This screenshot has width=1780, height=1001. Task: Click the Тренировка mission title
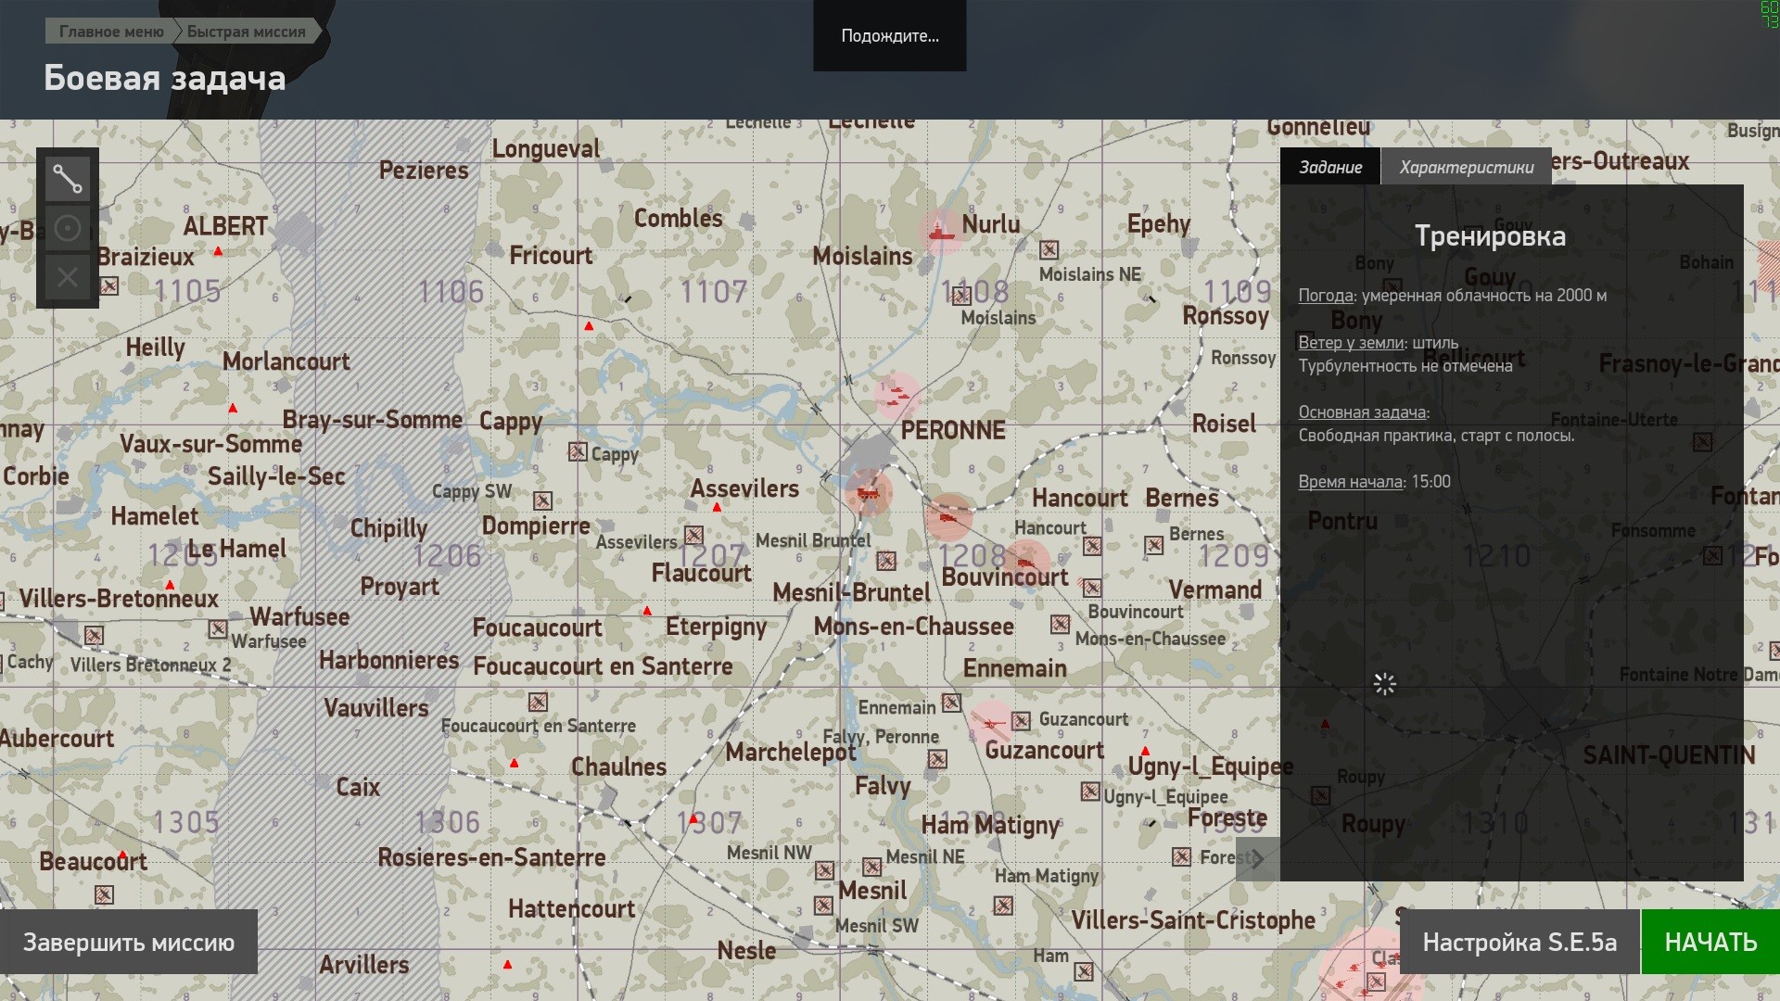tap(1490, 236)
